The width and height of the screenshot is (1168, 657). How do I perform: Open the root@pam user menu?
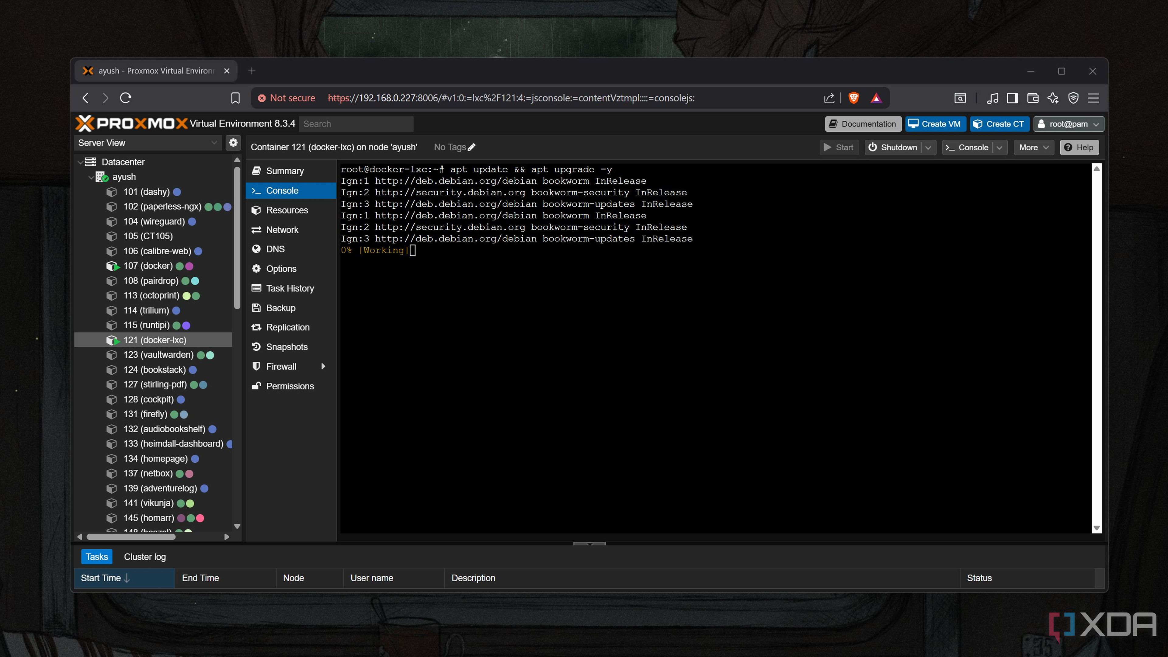point(1068,124)
